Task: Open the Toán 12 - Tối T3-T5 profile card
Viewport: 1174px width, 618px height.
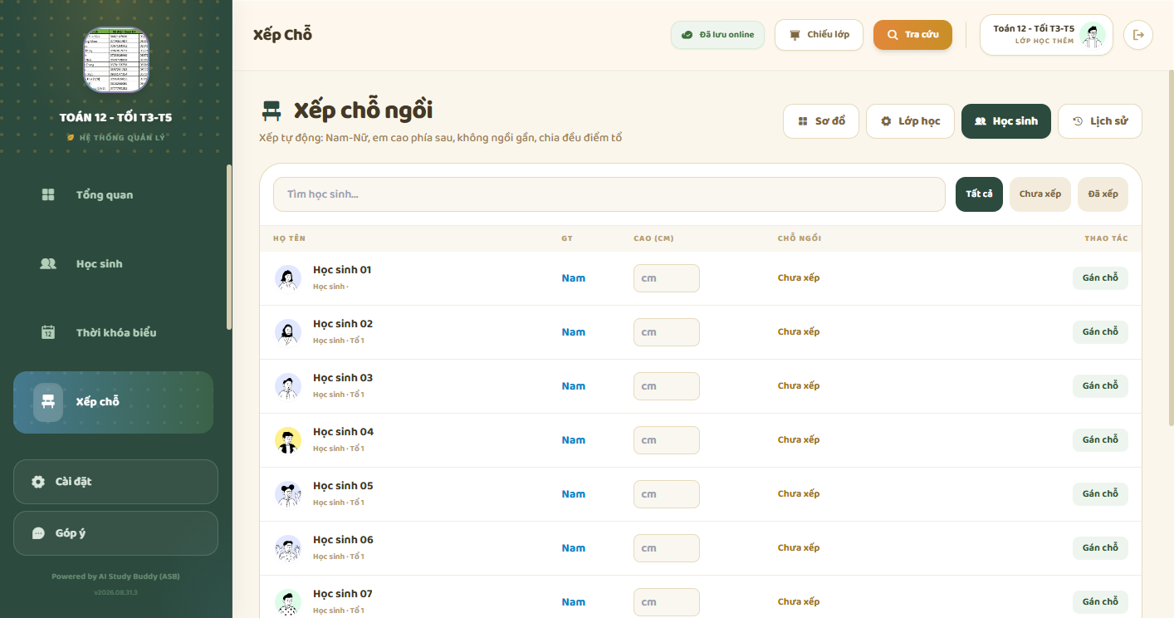Action: 1046,35
